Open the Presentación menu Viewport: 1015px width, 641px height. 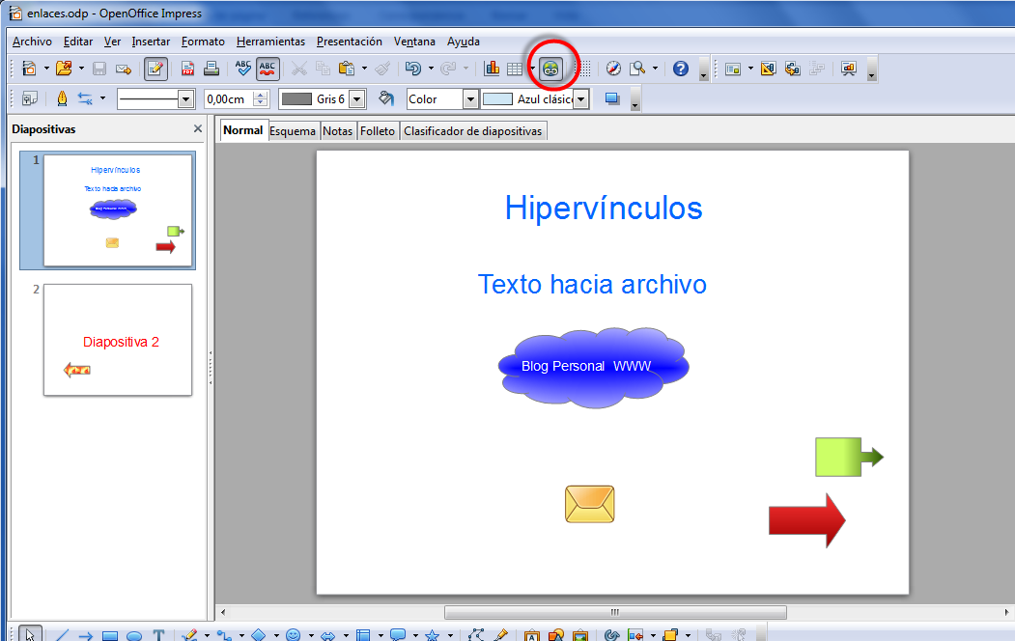coord(350,42)
